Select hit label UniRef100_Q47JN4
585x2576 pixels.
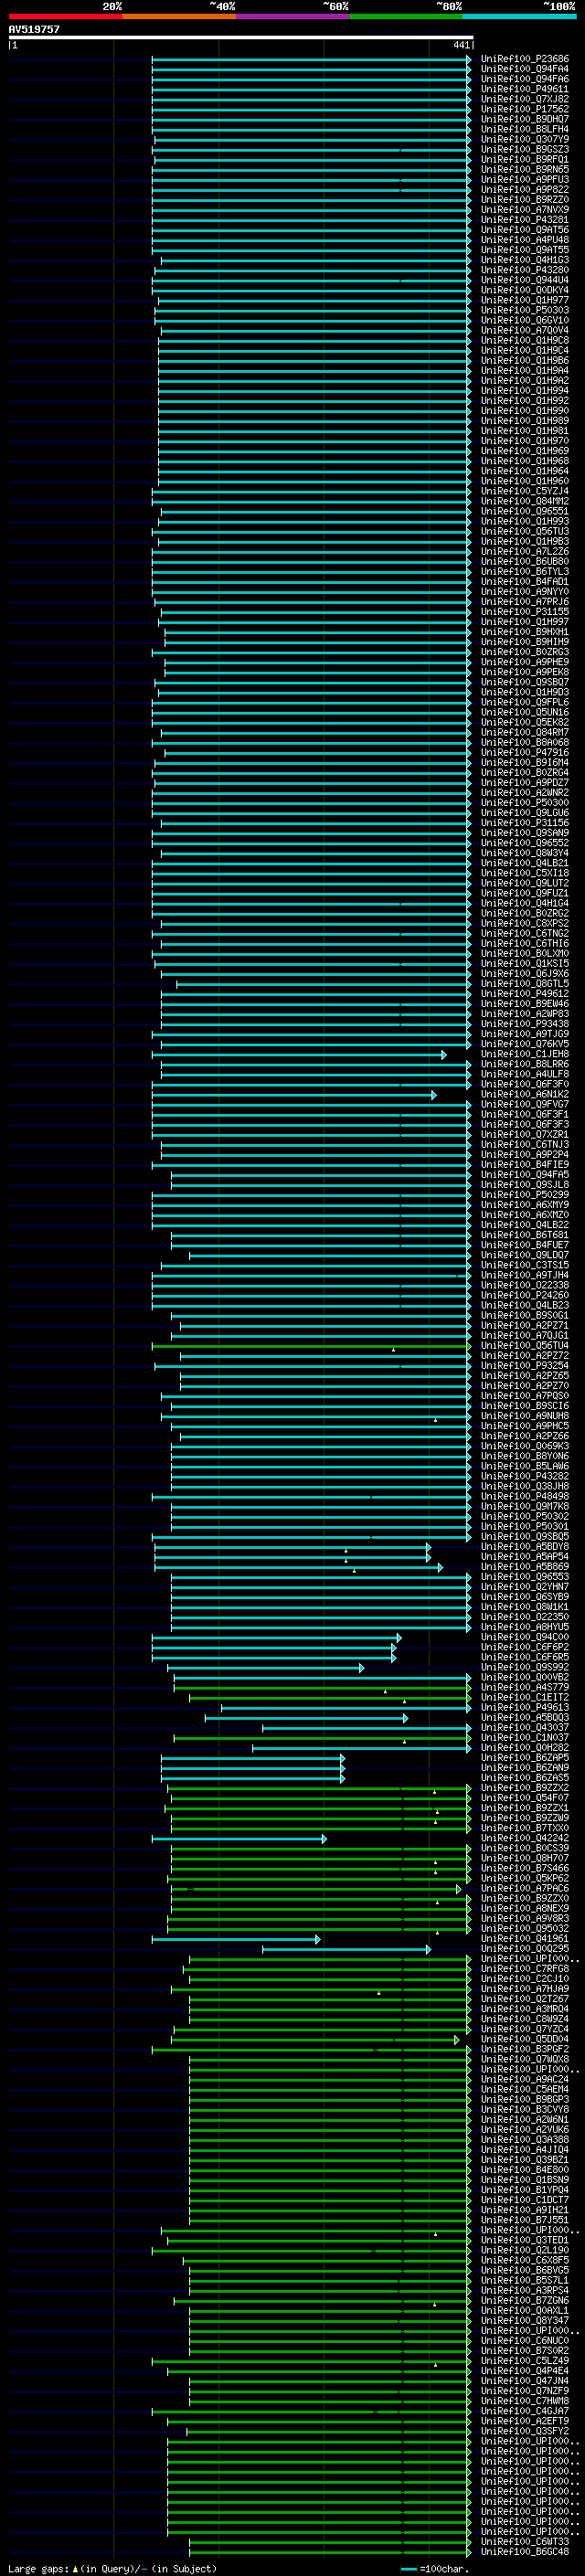(525, 2380)
